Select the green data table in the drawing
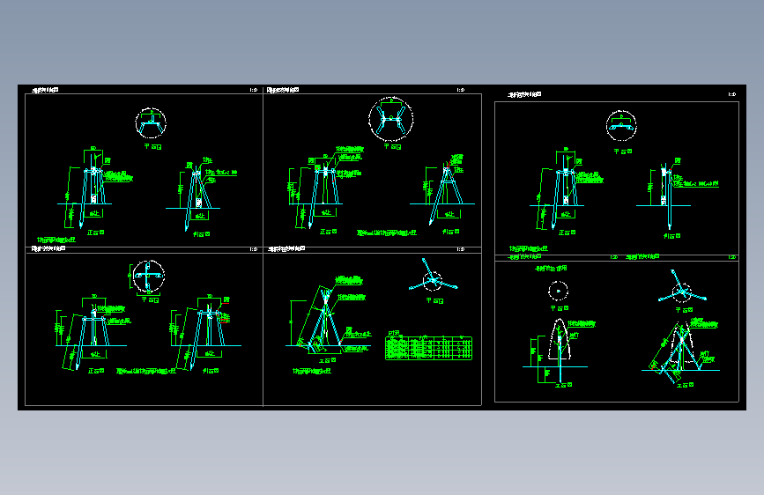This screenshot has height=495, width=764. 429,348
